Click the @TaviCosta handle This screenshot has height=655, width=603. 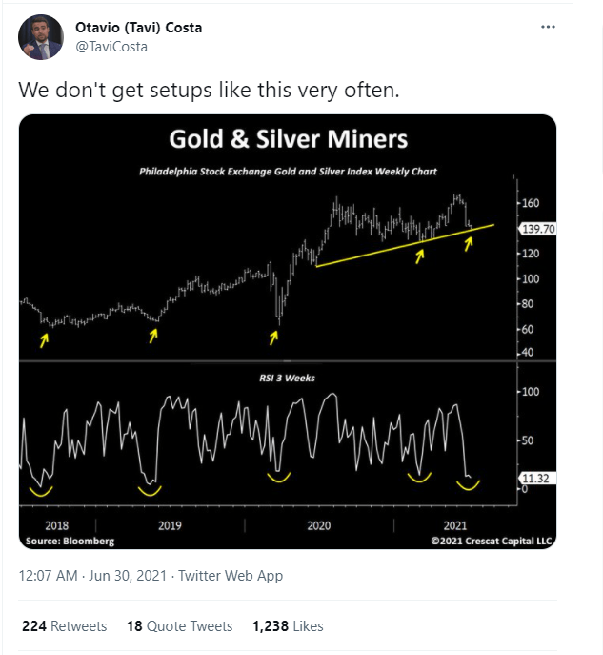coord(111,46)
